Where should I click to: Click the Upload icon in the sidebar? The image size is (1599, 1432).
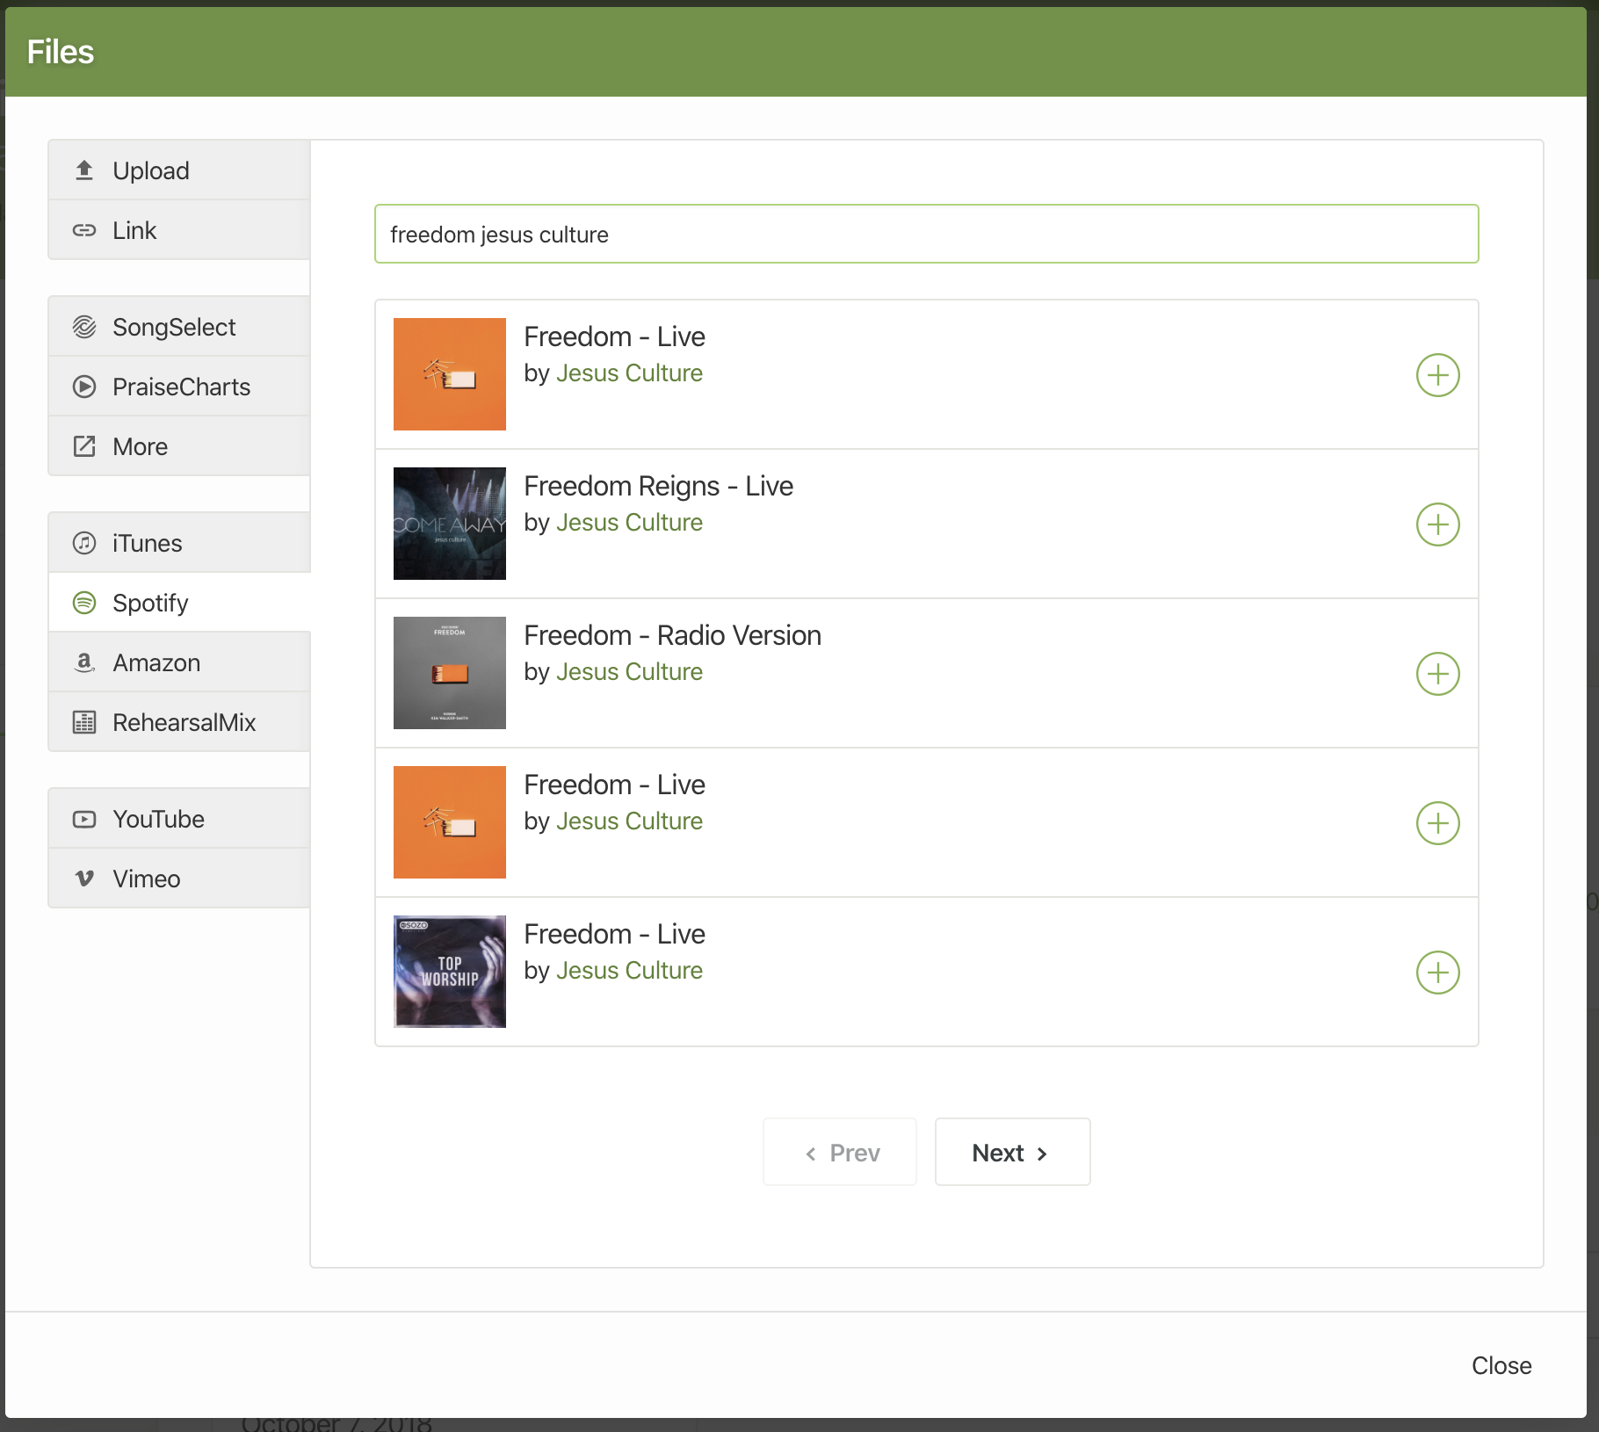84,170
